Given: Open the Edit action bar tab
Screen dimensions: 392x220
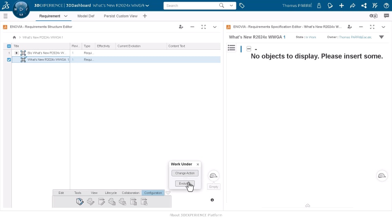Looking at the screenshot, I should coord(61,193).
